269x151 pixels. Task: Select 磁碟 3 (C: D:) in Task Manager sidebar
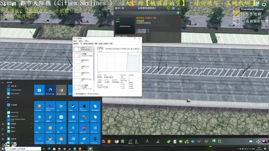[x=83, y=80]
